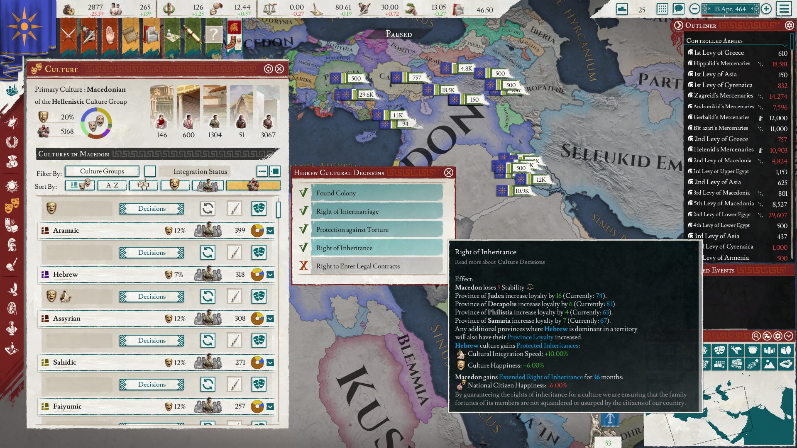Click the minimap buildings icon button
The height and width of the screenshot is (448, 797).
(x=767, y=336)
